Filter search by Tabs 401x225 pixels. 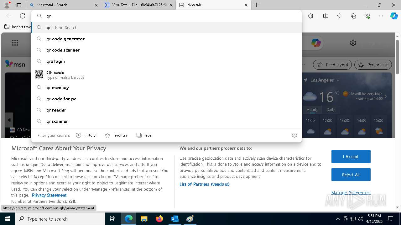[144, 135]
